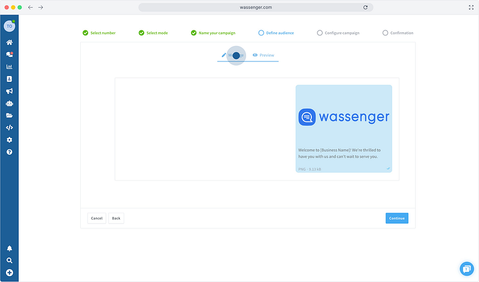Open the chatbot robot icon
The height and width of the screenshot is (282, 479).
[x=9, y=103]
